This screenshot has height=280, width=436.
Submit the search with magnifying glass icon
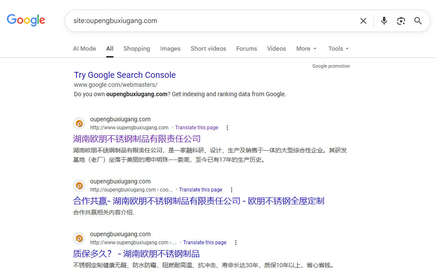pyautogui.click(x=418, y=21)
